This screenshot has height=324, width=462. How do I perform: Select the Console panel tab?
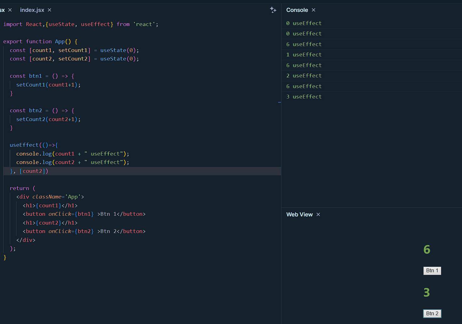coord(297,10)
